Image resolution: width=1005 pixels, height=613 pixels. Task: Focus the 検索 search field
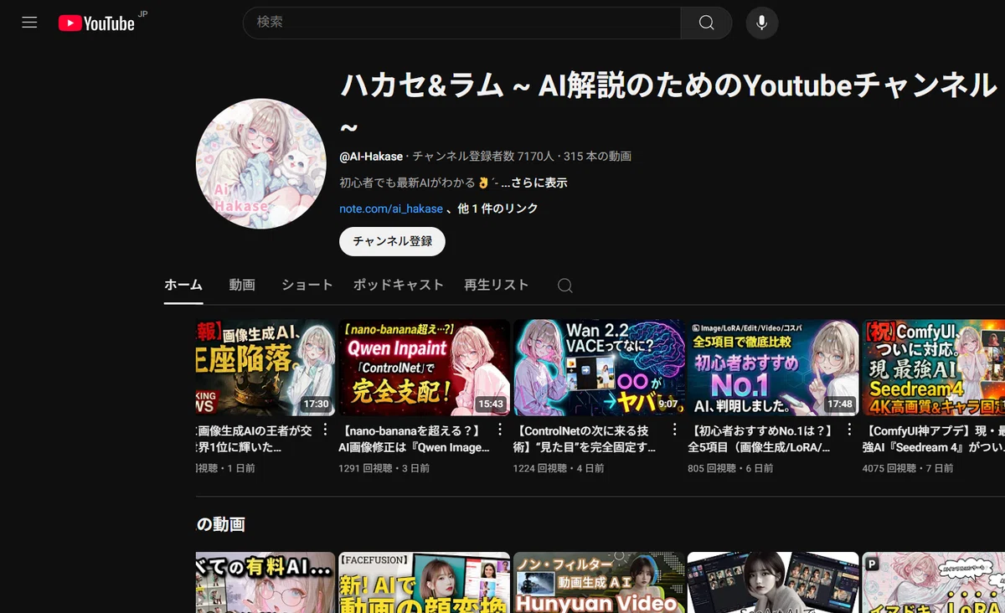461,23
